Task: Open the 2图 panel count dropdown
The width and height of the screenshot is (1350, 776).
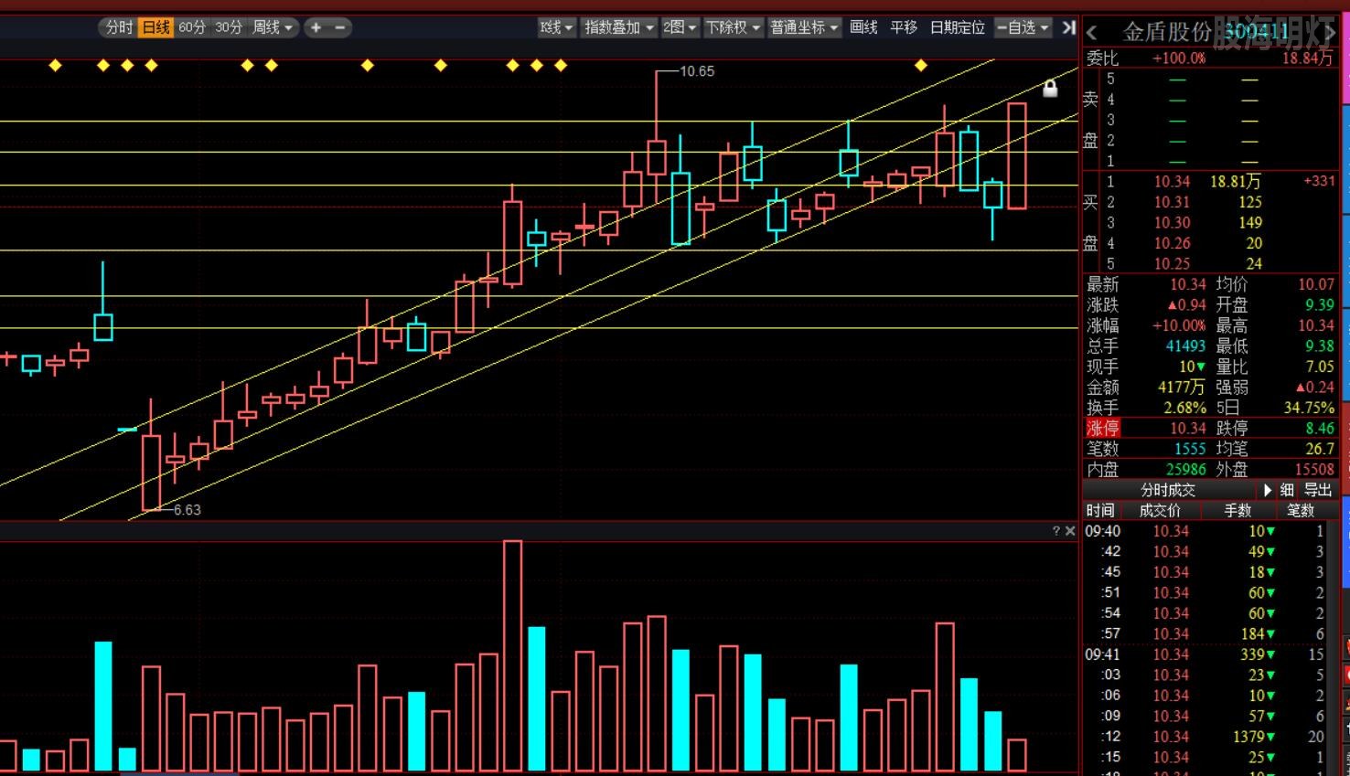Action: pos(680,27)
